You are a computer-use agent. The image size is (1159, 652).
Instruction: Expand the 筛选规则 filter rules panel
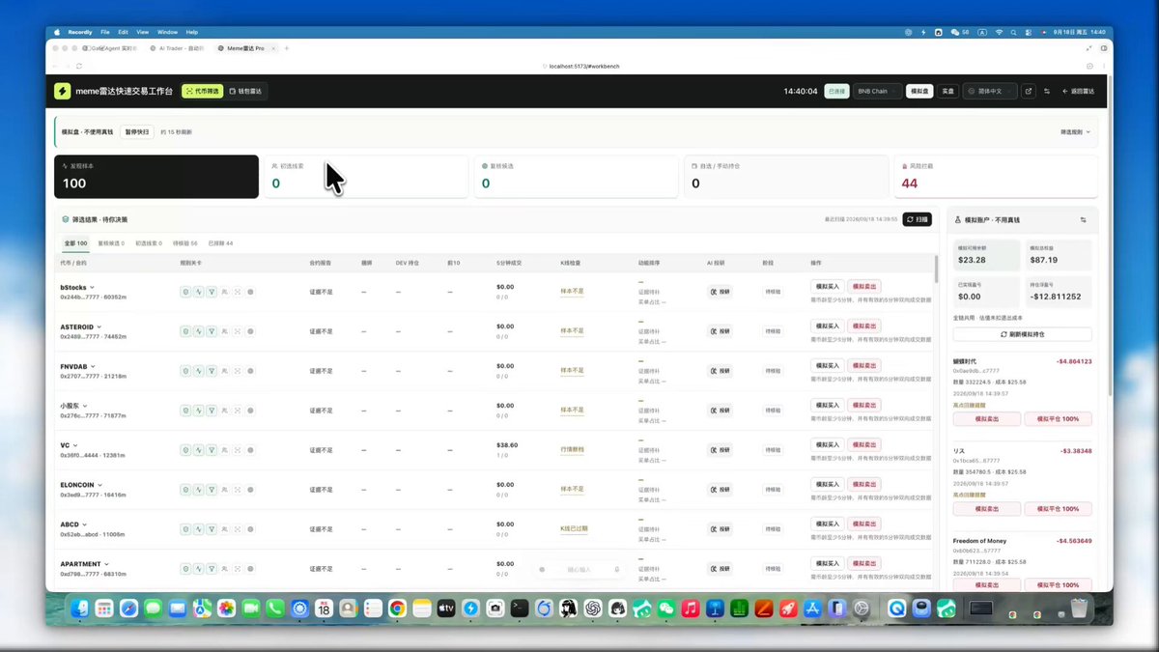[x=1075, y=131]
